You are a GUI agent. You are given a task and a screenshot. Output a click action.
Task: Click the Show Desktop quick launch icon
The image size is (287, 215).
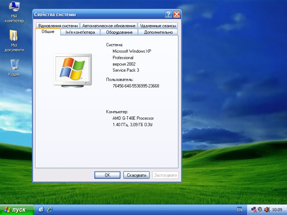[41, 210]
